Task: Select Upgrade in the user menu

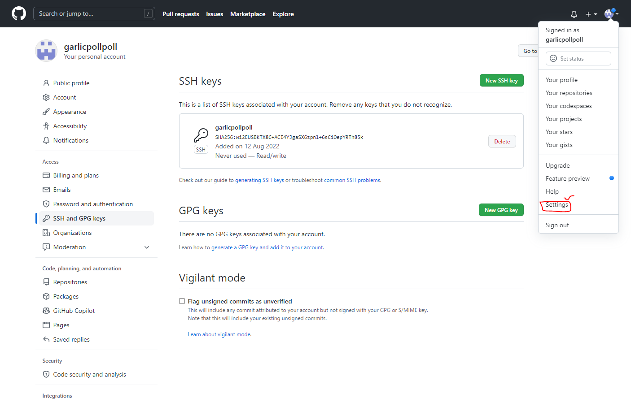Action: click(x=578, y=165)
